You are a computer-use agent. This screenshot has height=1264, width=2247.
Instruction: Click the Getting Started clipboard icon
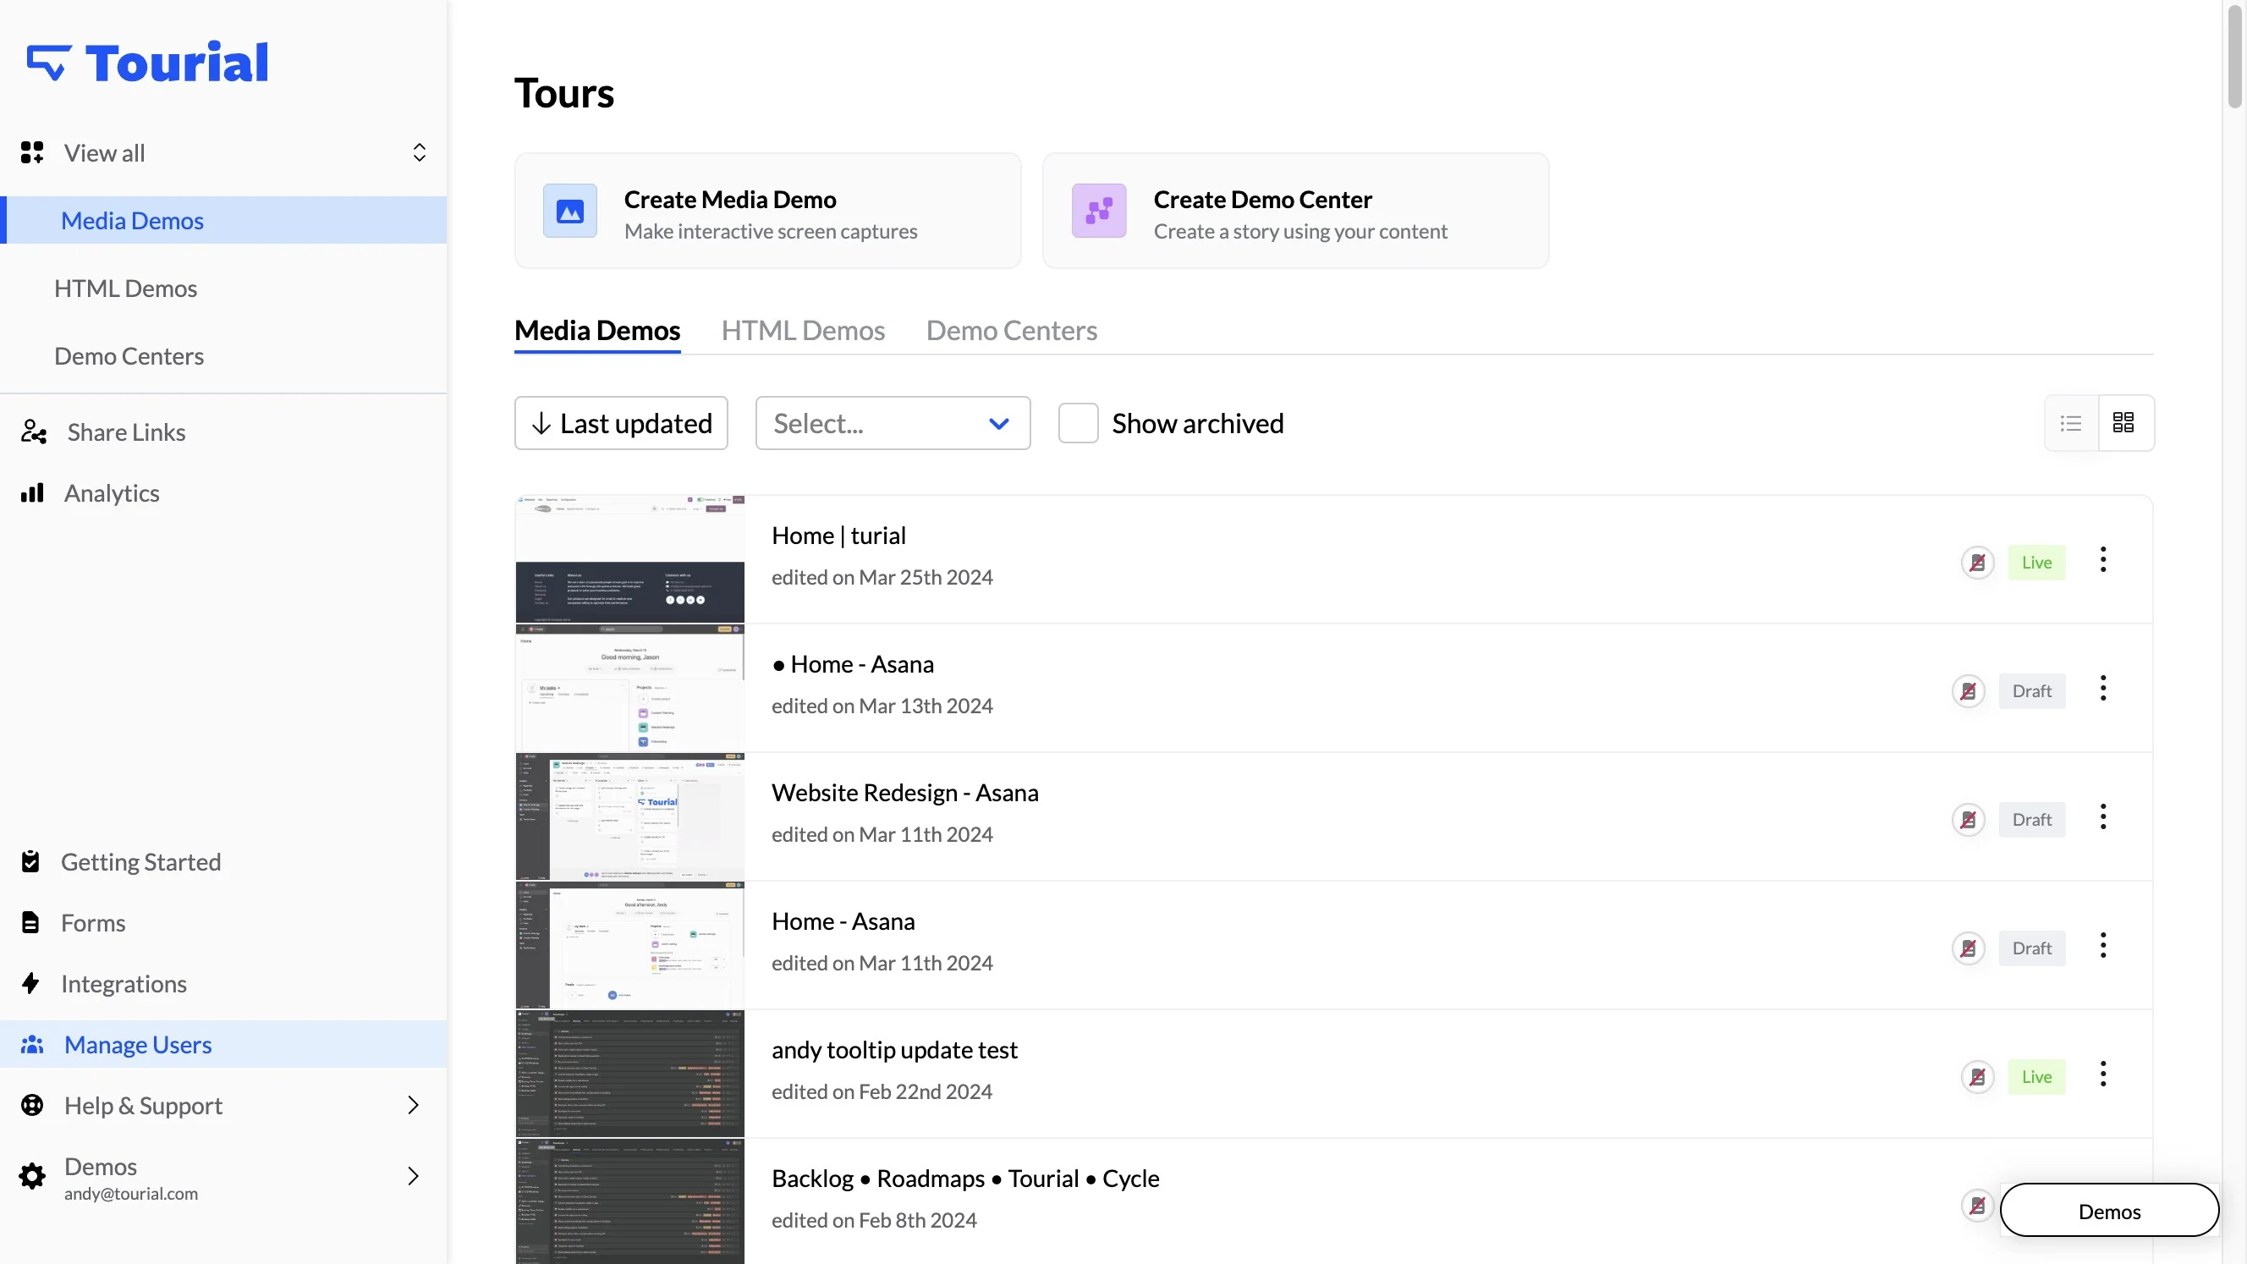tap(30, 862)
